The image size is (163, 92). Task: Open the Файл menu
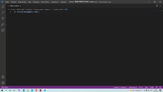[7, 2]
